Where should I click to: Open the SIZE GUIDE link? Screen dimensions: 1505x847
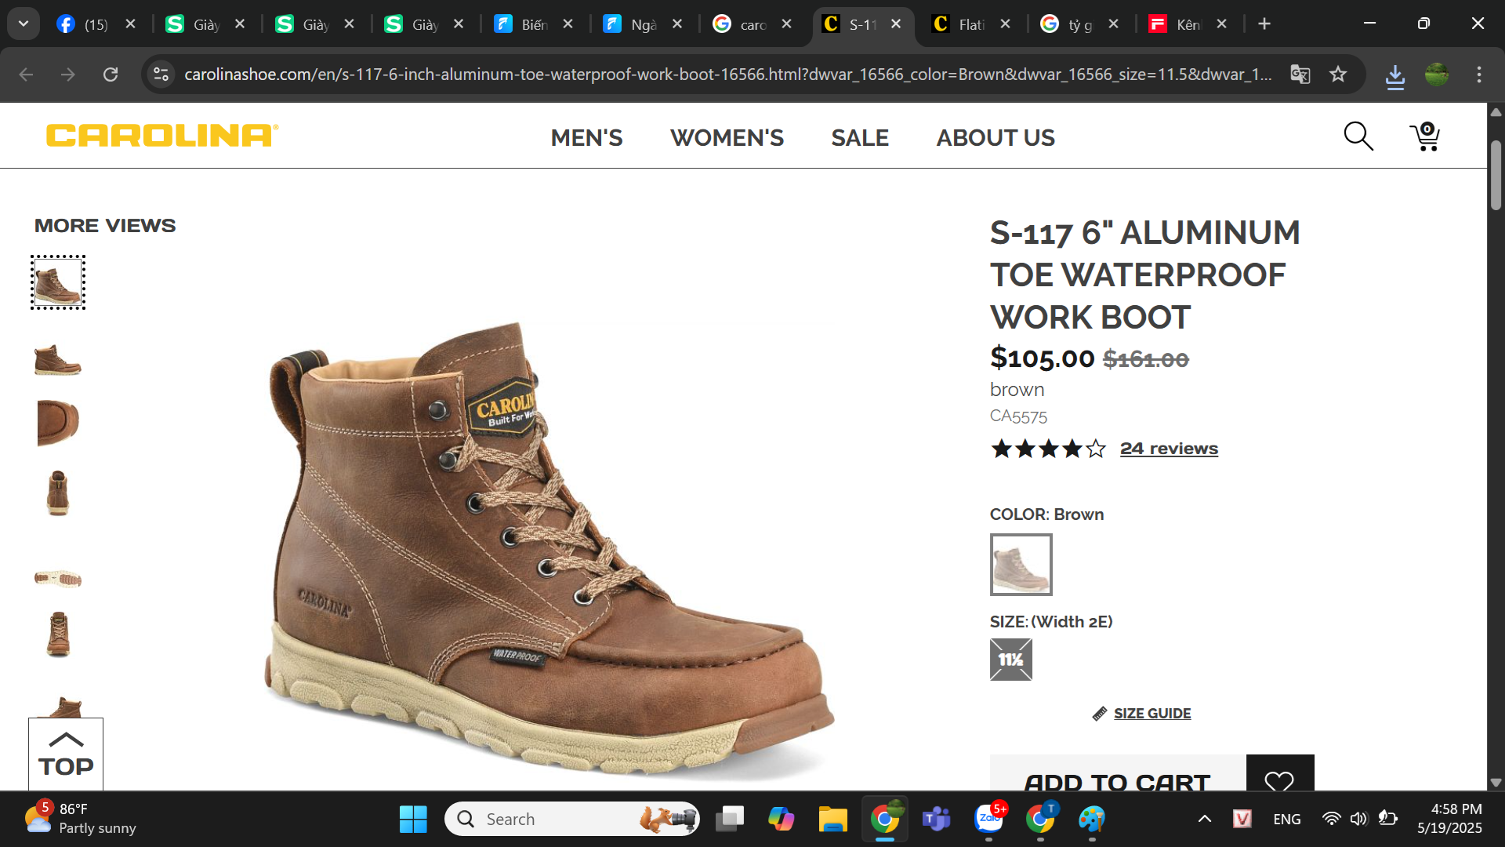(x=1151, y=713)
